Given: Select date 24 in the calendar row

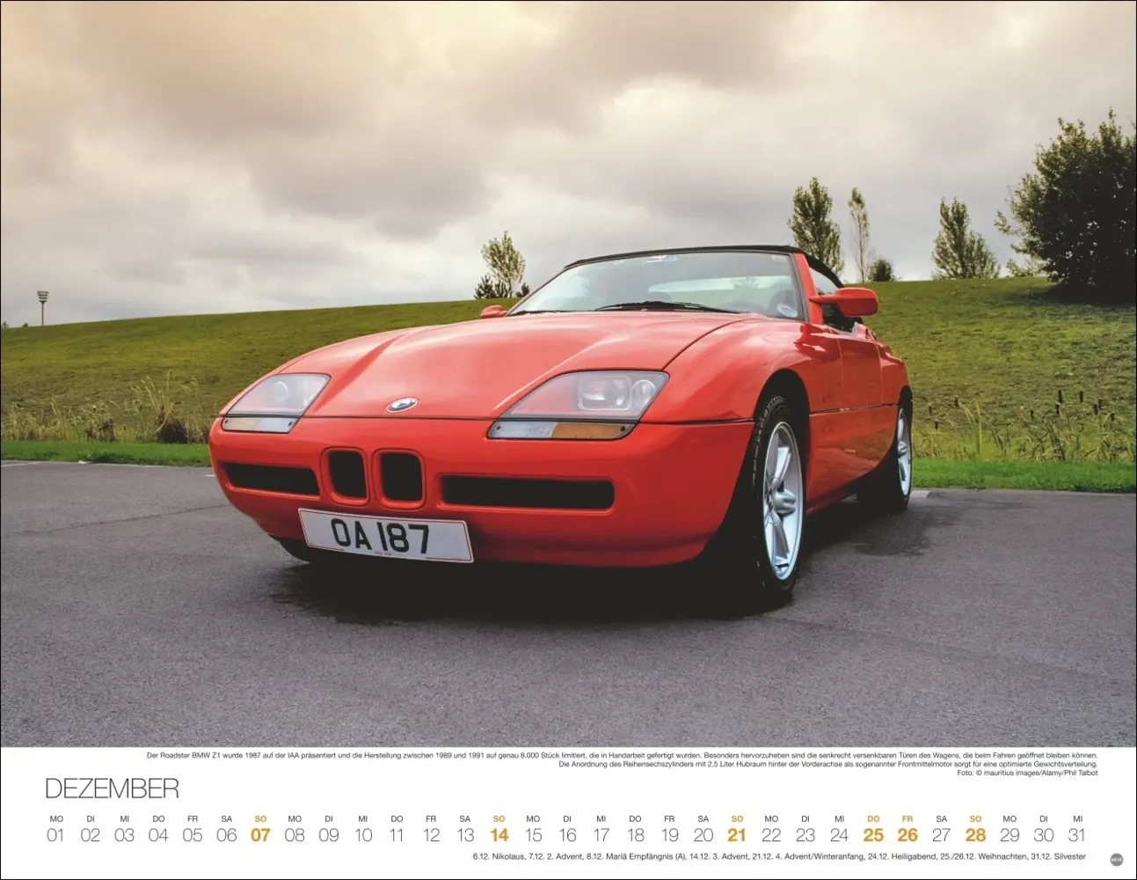Looking at the screenshot, I should pos(840,835).
